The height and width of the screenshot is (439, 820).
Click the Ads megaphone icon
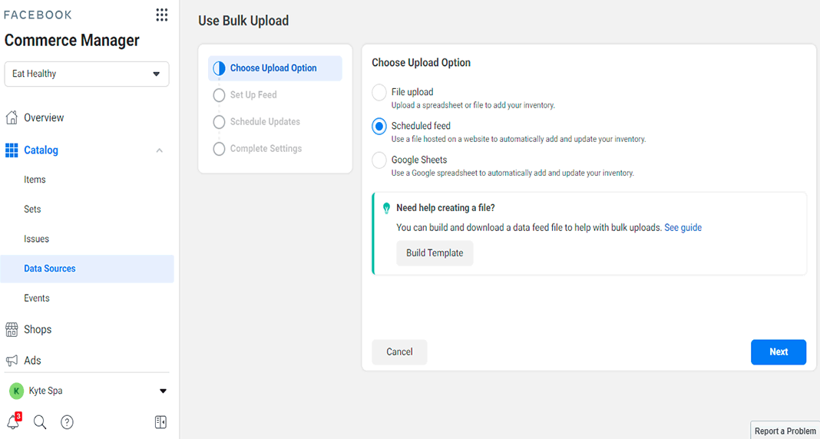pos(12,361)
